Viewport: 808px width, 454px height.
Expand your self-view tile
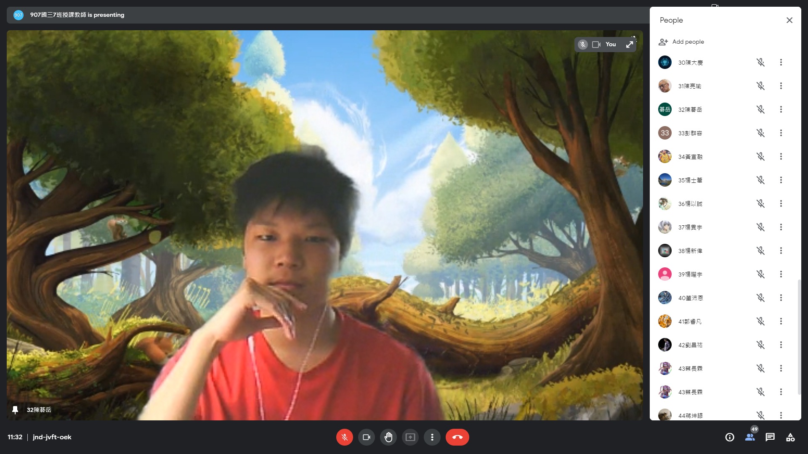[x=630, y=44]
